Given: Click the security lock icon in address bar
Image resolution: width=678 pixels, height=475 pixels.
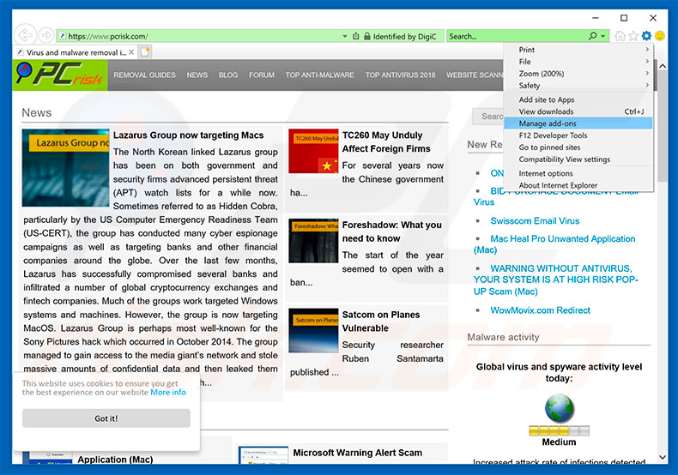Looking at the screenshot, I should 366,36.
